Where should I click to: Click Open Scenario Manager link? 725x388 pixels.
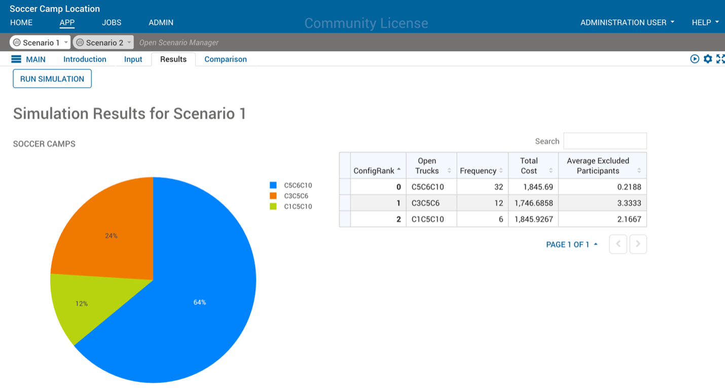coord(179,43)
